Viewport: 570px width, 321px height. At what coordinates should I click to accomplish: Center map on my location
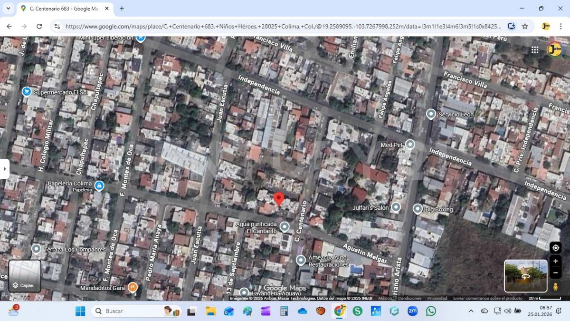pyautogui.click(x=555, y=248)
